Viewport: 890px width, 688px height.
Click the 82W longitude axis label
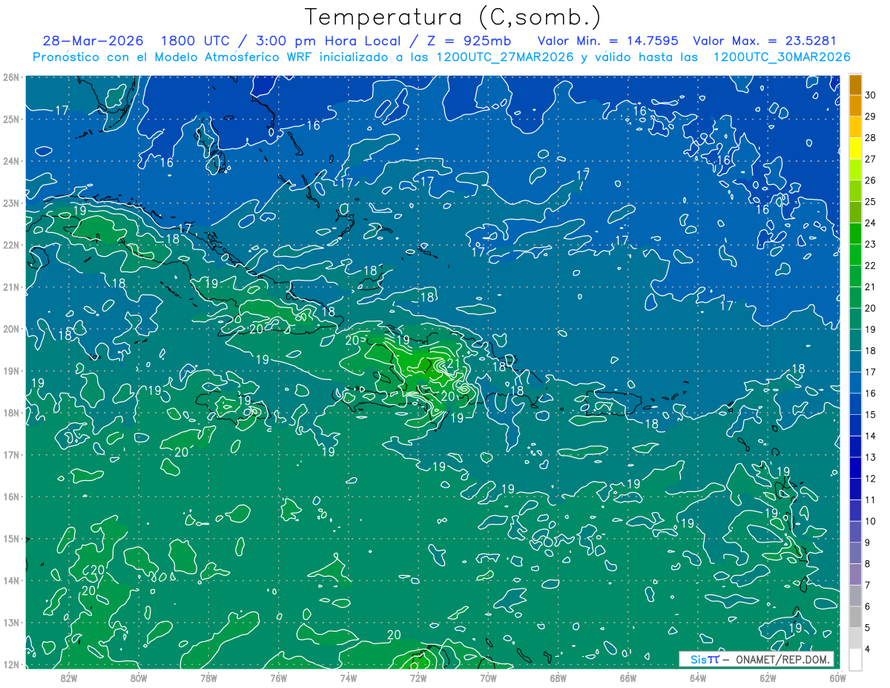(x=68, y=677)
